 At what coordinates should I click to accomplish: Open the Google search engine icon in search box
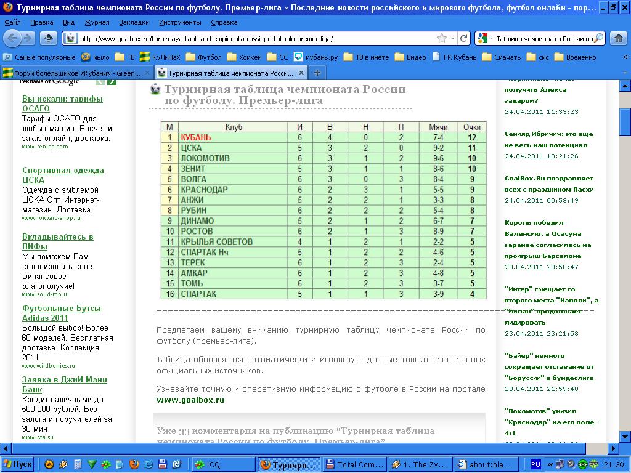pyautogui.click(x=482, y=39)
